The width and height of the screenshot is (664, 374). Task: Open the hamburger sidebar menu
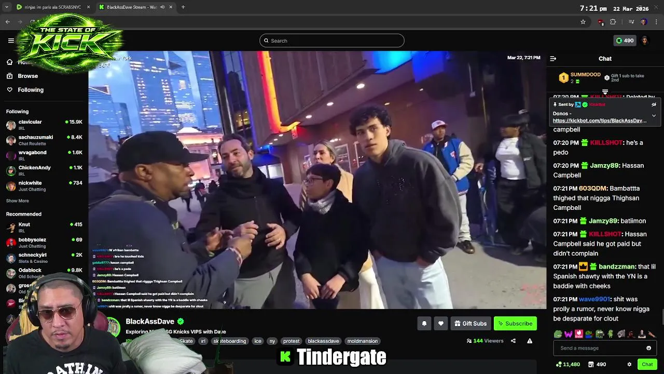pyautogui.click(x=11, y=41)
